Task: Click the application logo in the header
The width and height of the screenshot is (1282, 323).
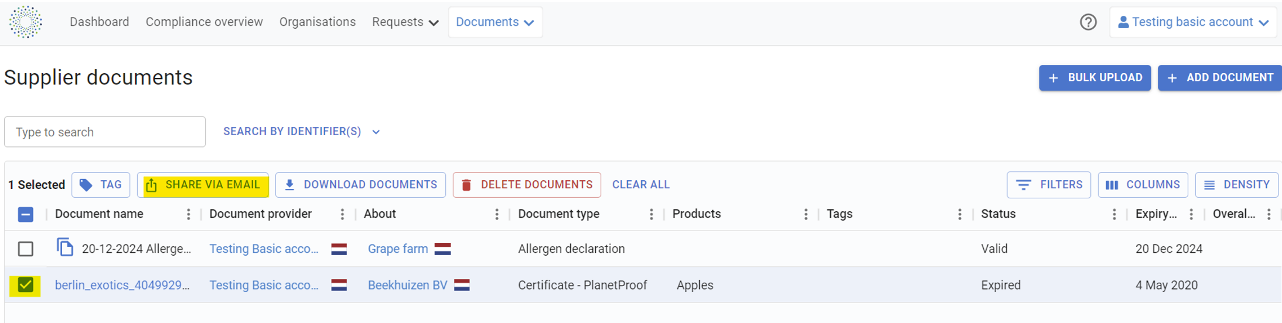Action: pyautogui.click(x=26, y=22)
